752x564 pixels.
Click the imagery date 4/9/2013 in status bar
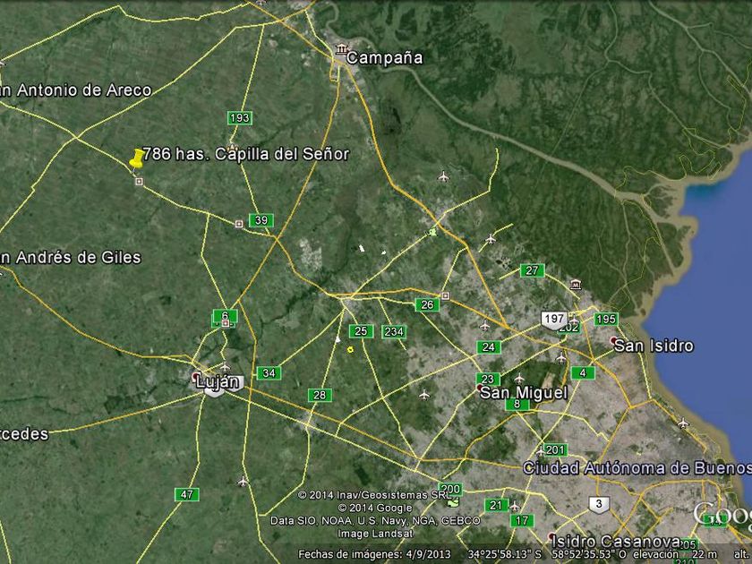click(427, 554)
